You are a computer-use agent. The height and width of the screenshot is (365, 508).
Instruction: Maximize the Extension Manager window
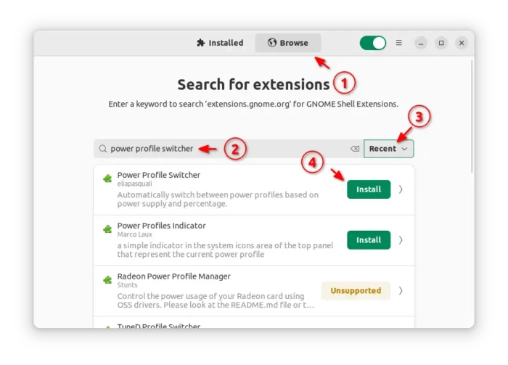coord(441,43)
